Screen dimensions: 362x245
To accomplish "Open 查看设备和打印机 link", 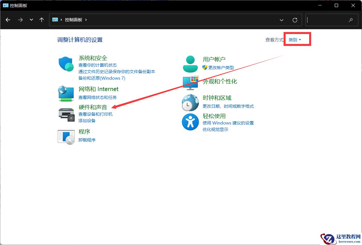I will [x=96, y=114].
